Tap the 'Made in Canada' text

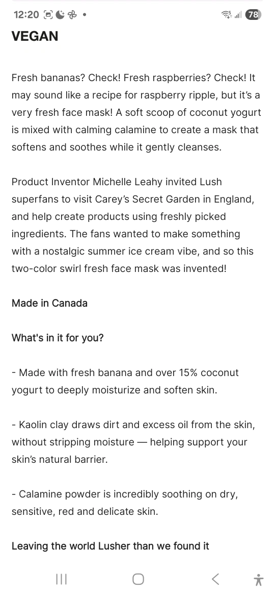49,303
